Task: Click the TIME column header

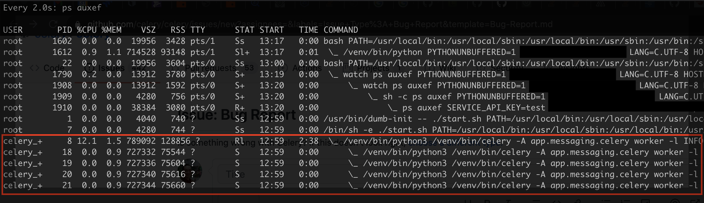Action: coord(309,30)
